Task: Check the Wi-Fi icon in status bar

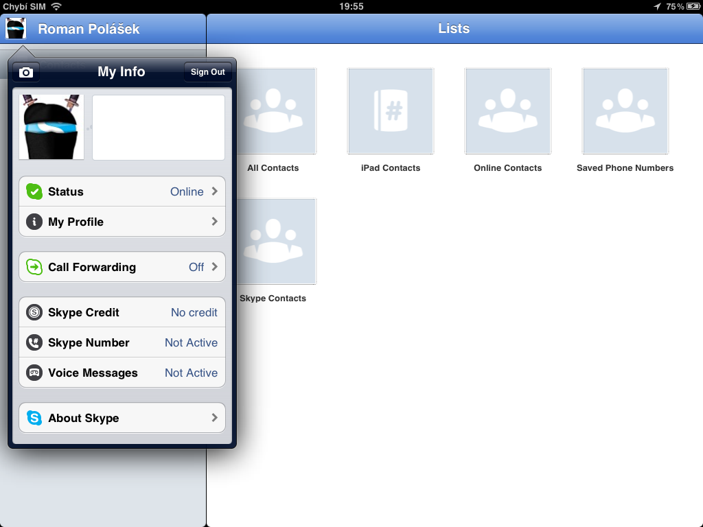Action: tap(56, 6)
